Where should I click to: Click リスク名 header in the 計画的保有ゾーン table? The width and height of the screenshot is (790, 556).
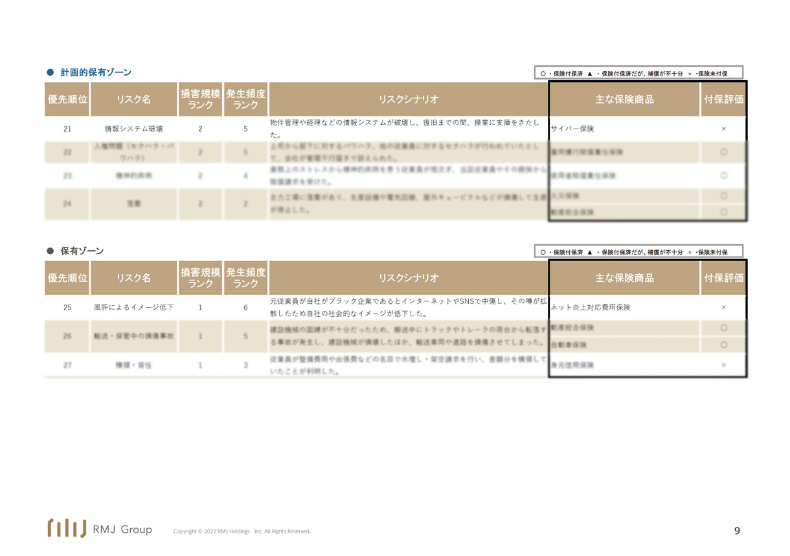(x=134, y=100)
